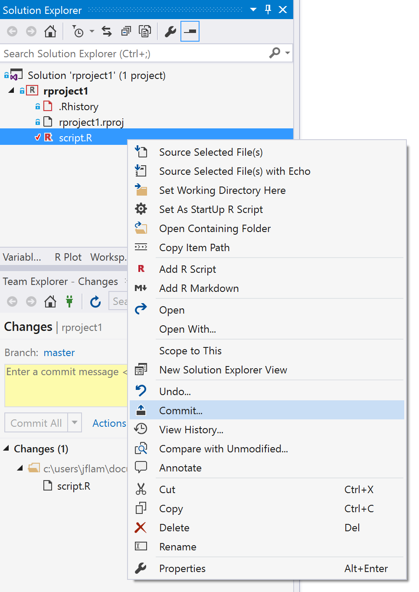Image resolution: width=419 pixels, height=592 pixels.
Task: Click the Back arrow in Solution Explorer toolbar
Action: pos(12,31)
